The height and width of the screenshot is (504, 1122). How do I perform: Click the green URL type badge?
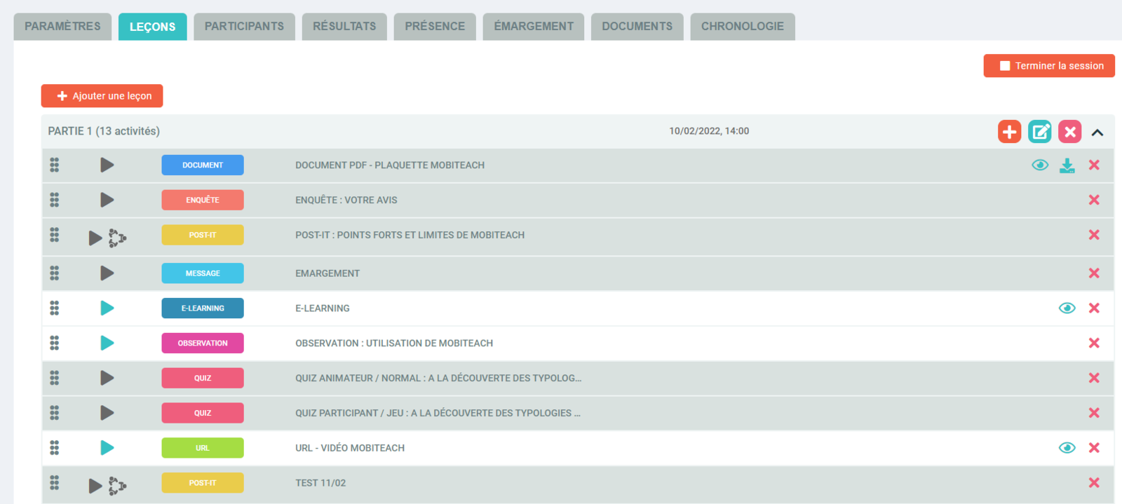203,447
